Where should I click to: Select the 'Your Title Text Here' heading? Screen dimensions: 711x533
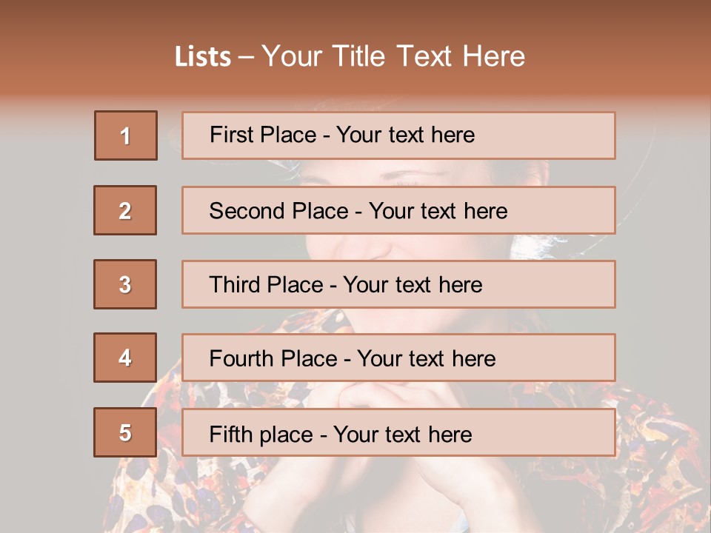point(393,56)
